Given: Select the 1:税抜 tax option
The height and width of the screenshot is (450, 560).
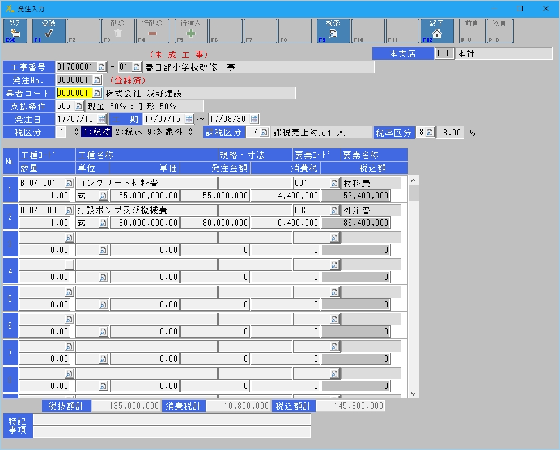Looking at the screenshot, I should pos(96,133).
